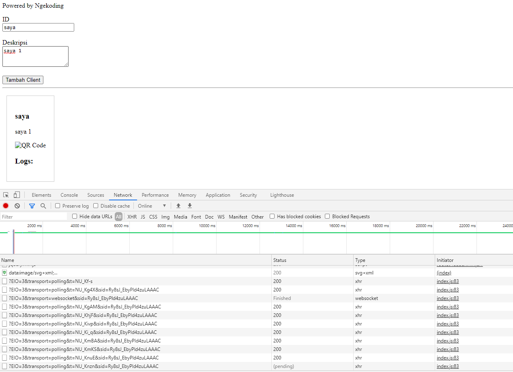Open network search magnifier icon
This screenshot has height=372, width=513.
pos(43,206)
